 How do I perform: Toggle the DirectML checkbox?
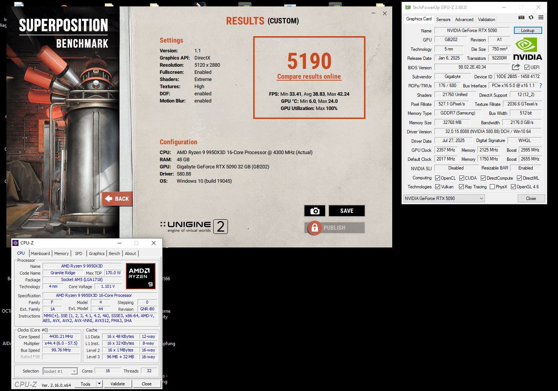[x=519, y=178]
